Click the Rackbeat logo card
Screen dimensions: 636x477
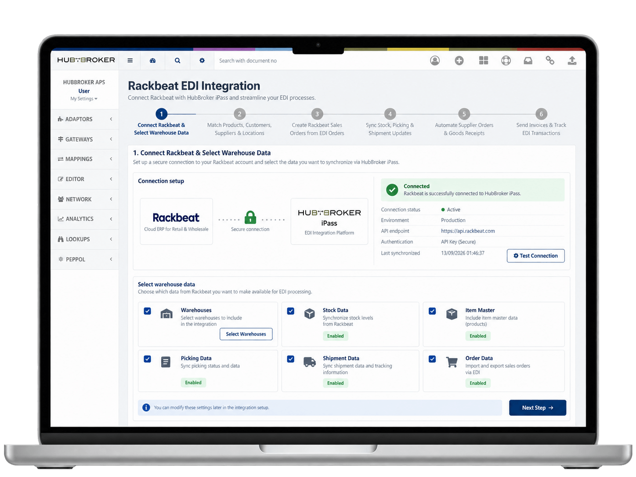pyautogui.click(x=177, y=221)
